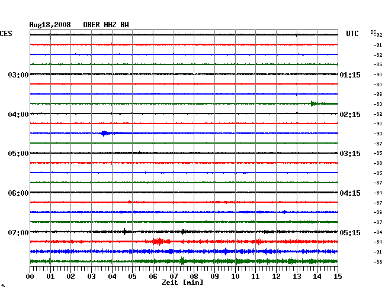Click the 06 minute axis label
Viewport: 385px width, 292px height.
[x=153, y=277]
